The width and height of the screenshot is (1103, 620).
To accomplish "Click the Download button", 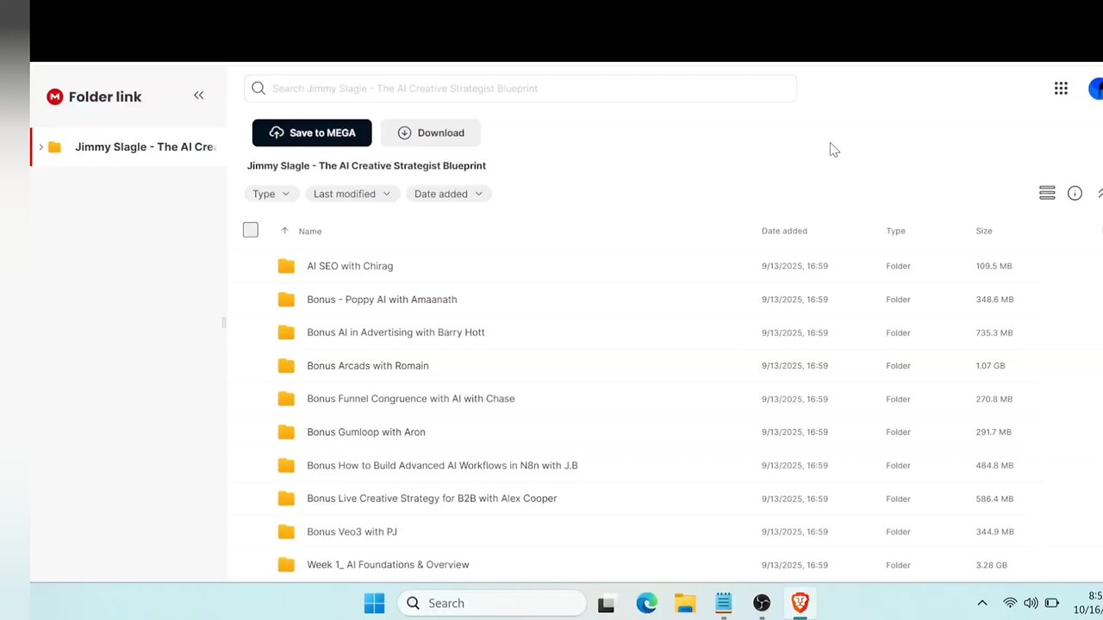I will (431, 133).
